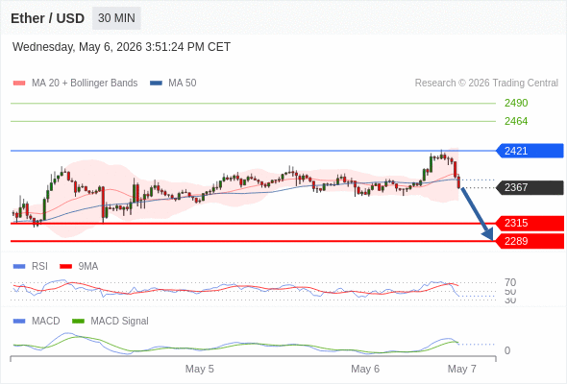Click the red 2289 support price tag
The width and height of the screenshot is (567, 384).
pos(530,241)
